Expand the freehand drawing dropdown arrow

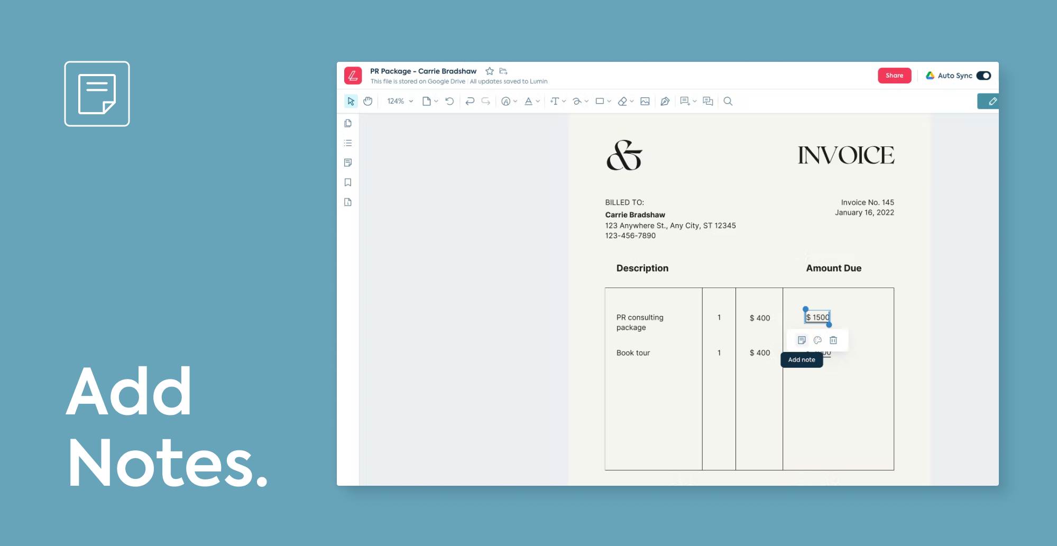(x=586, y=101)
